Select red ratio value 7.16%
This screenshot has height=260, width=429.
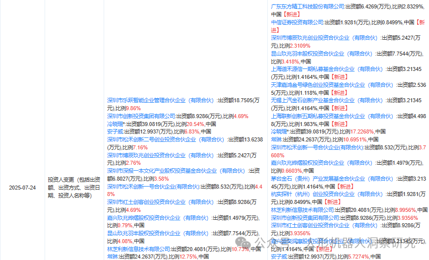pos(140,147)
